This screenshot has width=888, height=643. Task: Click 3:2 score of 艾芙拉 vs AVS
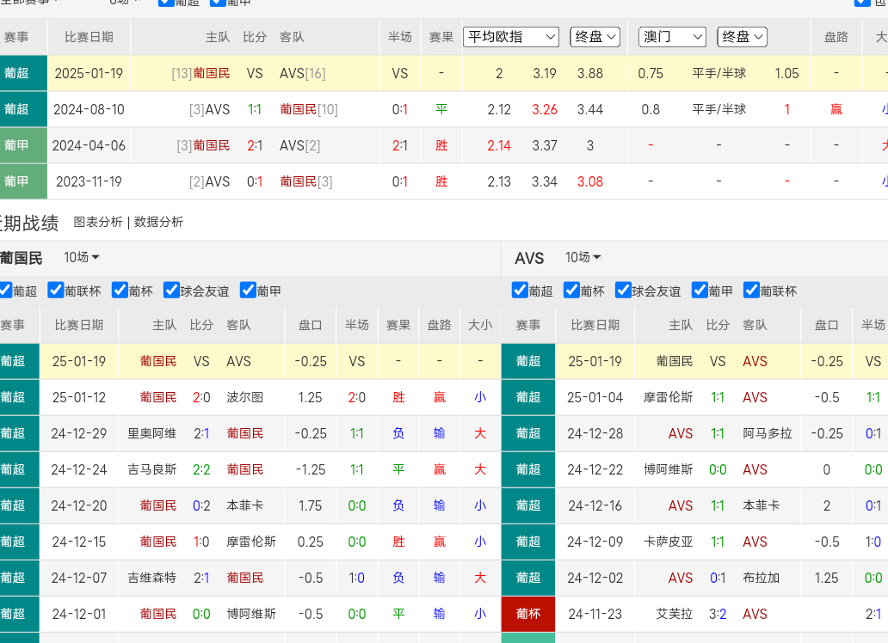pyautogui.click(x=718, y=614)
